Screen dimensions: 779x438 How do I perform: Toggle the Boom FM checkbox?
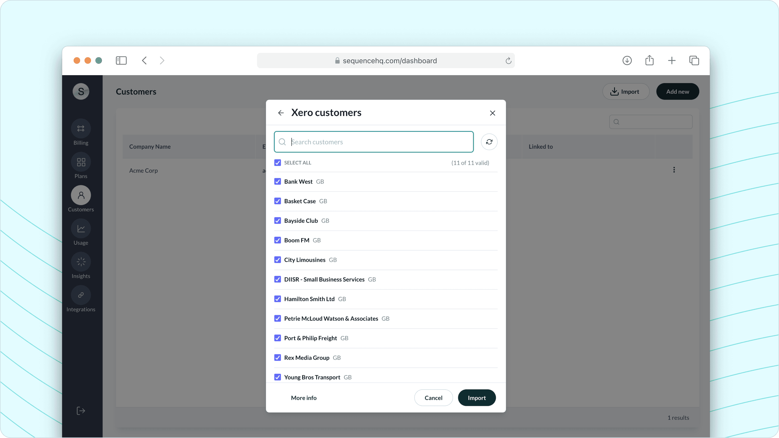(x=277, y=240)
